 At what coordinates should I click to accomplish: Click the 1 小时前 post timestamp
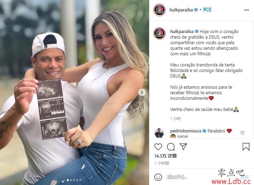pos(162,163)
